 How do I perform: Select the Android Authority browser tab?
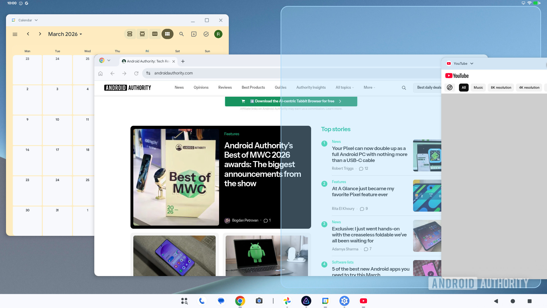click(x=146, y=61)
